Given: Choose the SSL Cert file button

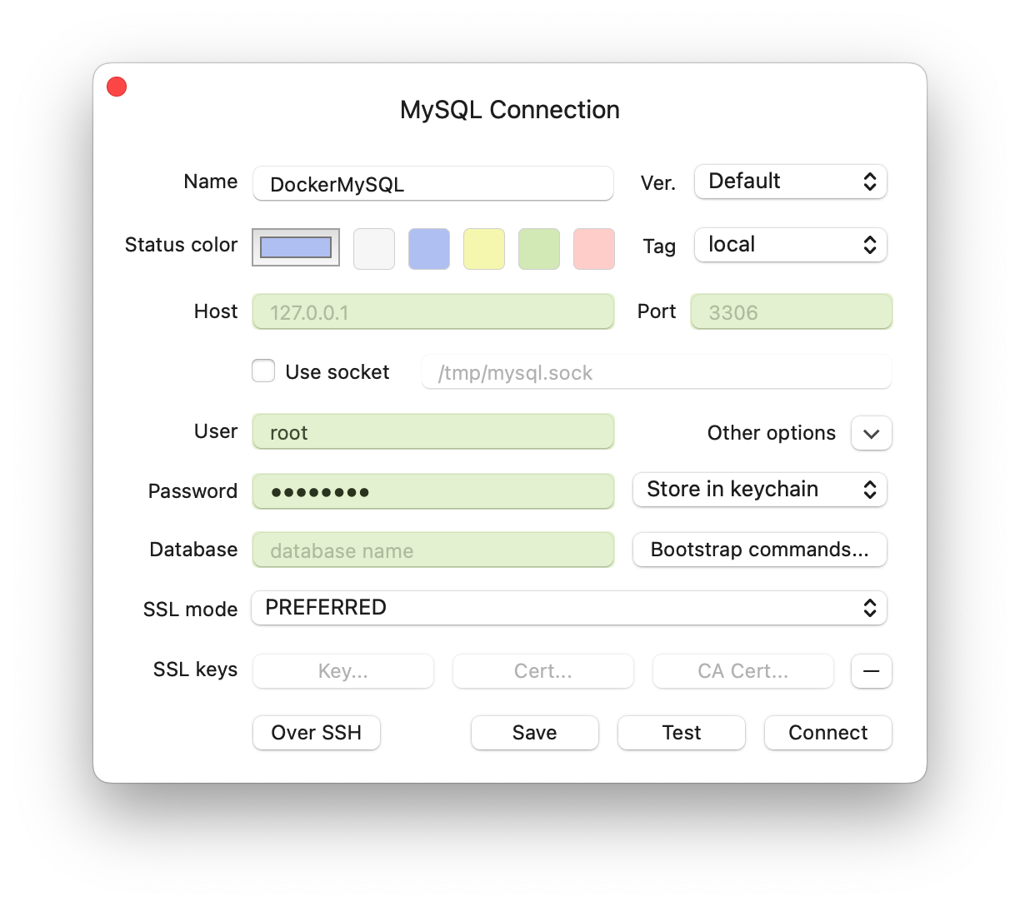Looking at the screenshot, I should pyautogui.click(x=543, y=671).
